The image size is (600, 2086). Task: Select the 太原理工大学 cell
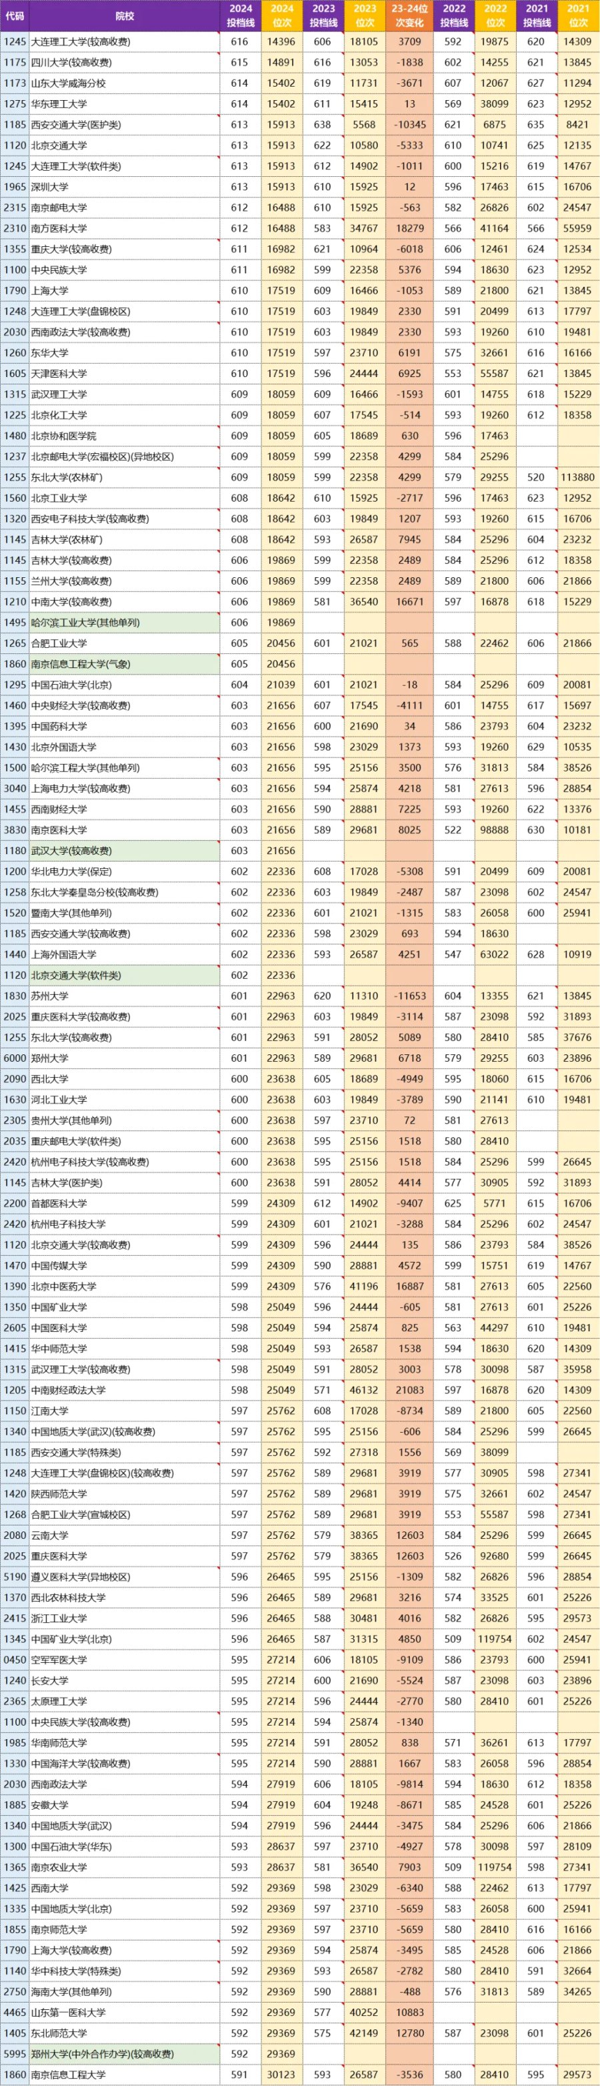click(125, 1702)
